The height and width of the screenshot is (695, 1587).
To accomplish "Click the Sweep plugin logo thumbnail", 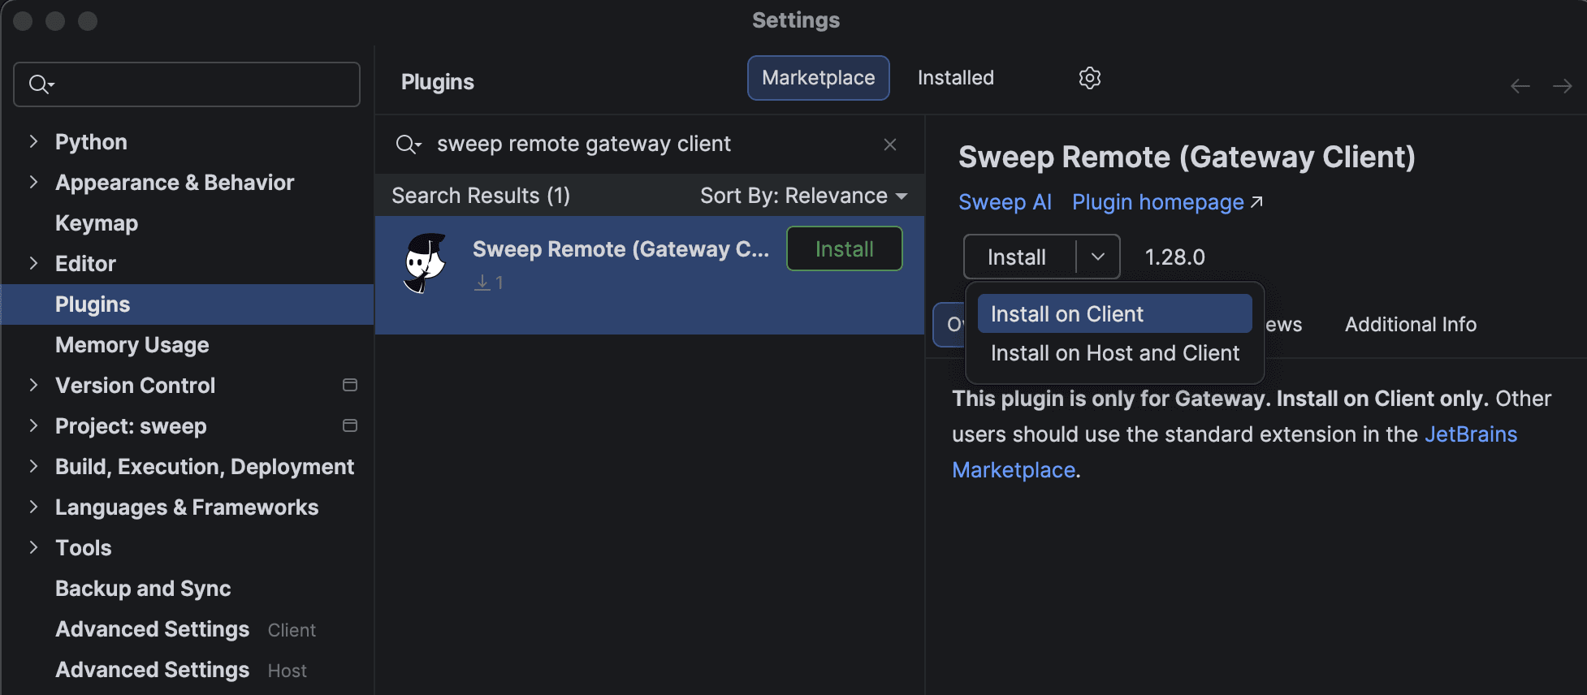I will 425,263.
